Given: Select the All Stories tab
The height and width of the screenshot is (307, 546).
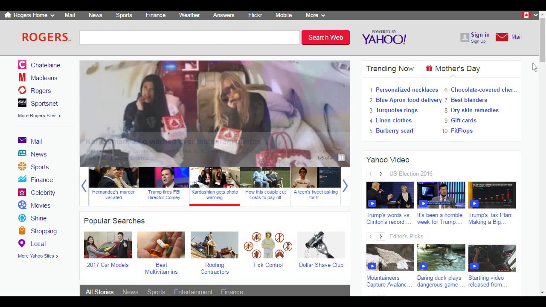Looking at the screenshot, I should tap(99, 292).
